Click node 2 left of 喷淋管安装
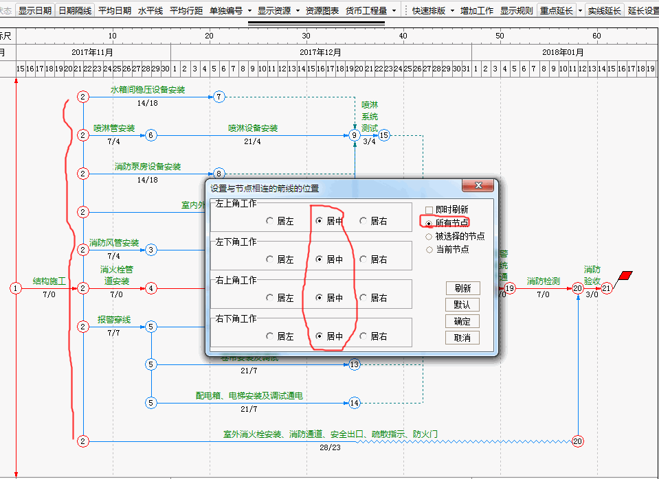659x479 pixels. [x=83, y=135]
